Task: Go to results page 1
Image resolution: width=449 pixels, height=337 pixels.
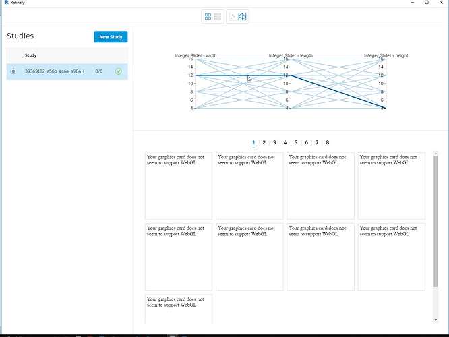Action: (x=253, y=142)
